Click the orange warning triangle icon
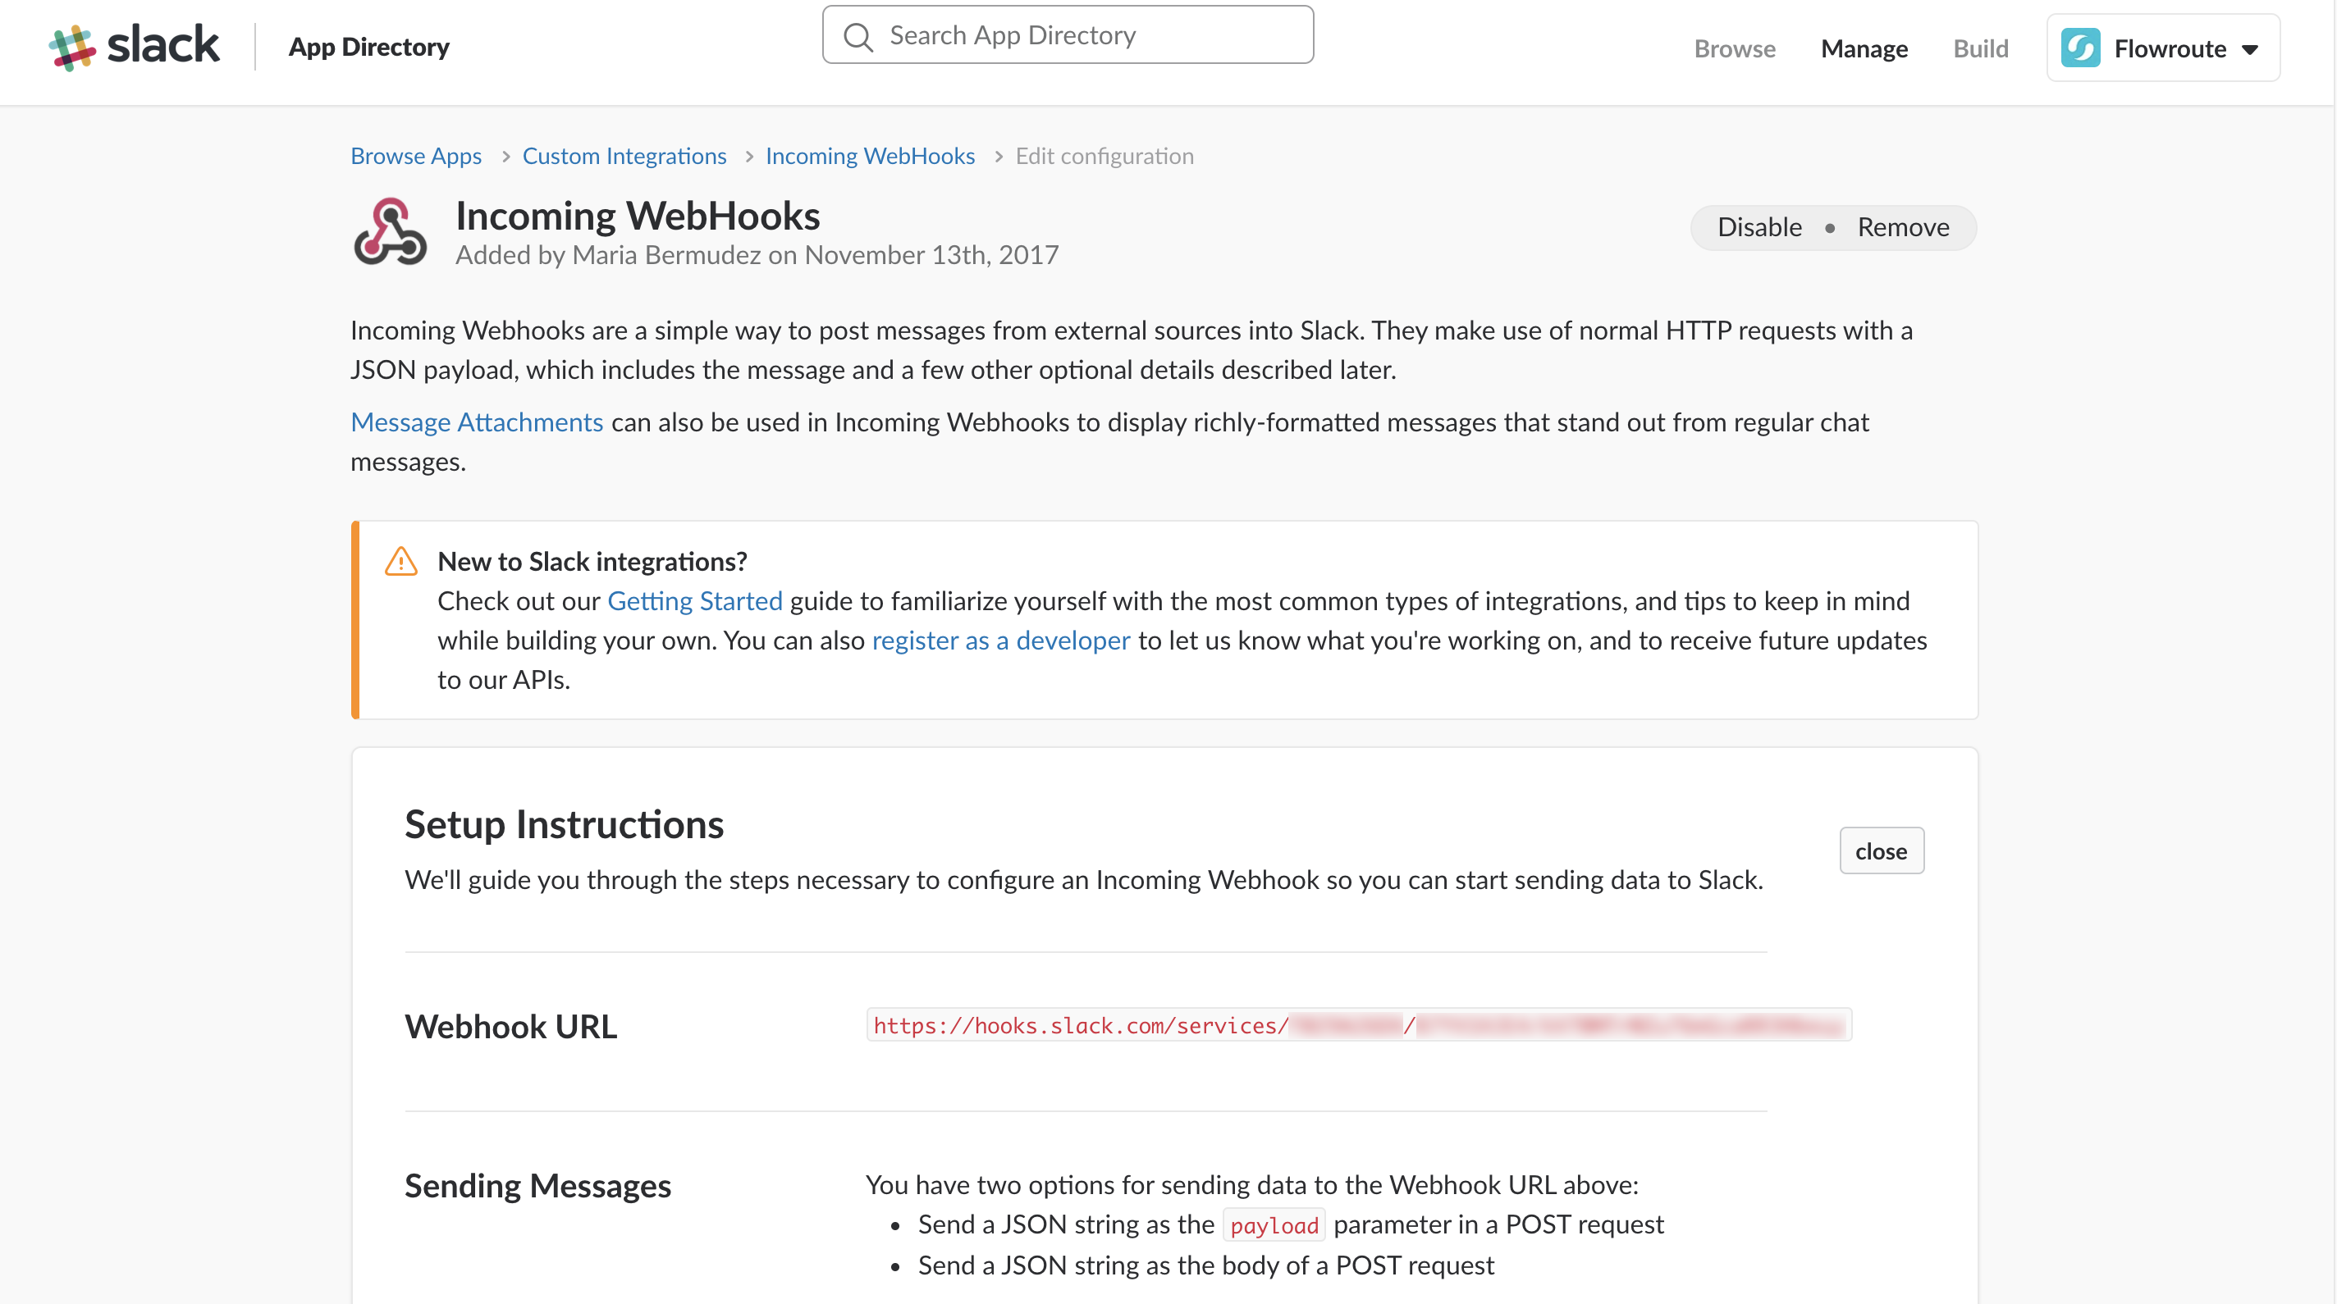This screenshot has height=1304, width=2337. (x=401, y=561)
